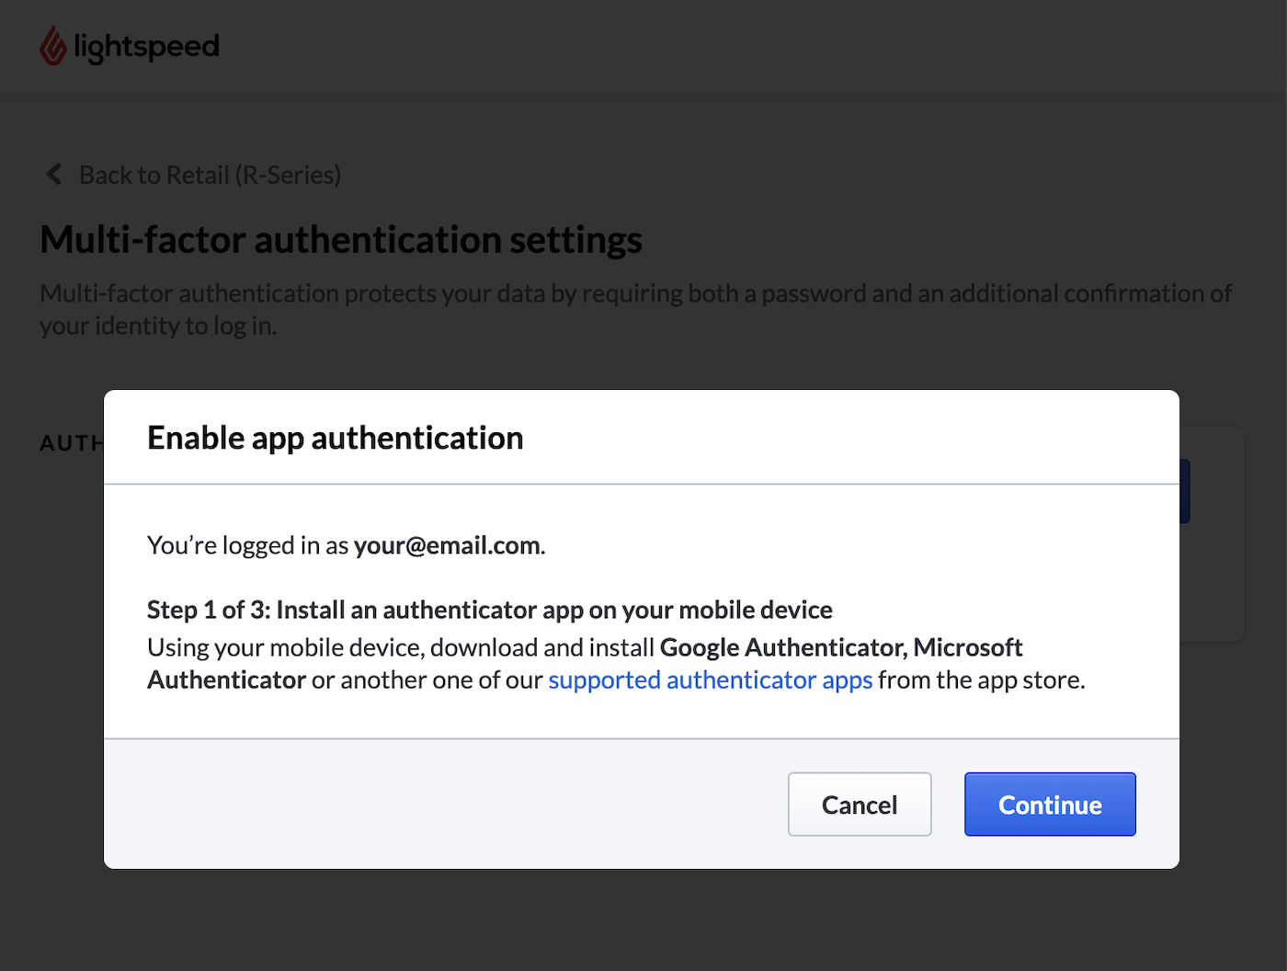The height and width of the screenshot is (971, 1287).
Task: Click the You're logged in as sentence
Action: (246, 544)
